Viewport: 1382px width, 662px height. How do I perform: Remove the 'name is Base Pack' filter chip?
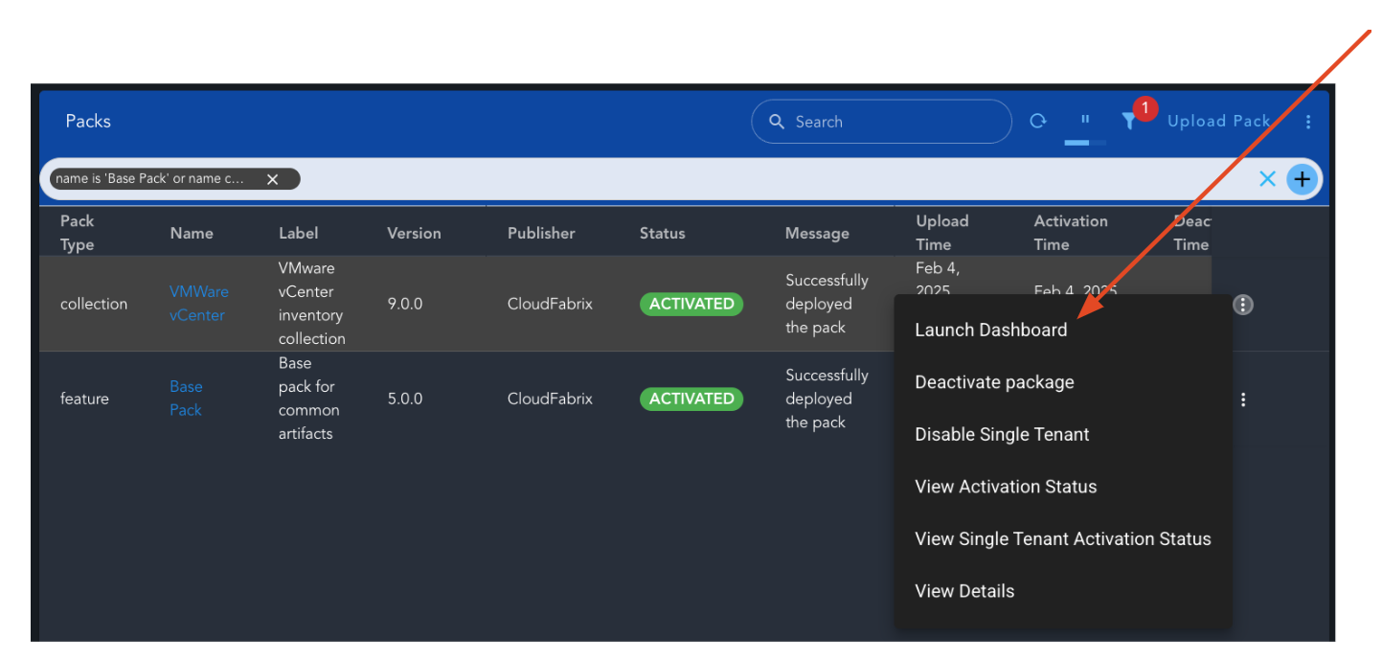(x=272, y=178)
